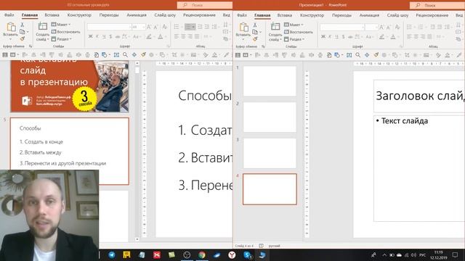Viewport: 465px width, 261px height.
Task: Click Restore (Восстановить) in right window
Action: tap(299, 32)
